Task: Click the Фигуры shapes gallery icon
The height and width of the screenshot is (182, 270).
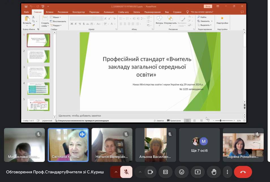Action: (159, 19)
